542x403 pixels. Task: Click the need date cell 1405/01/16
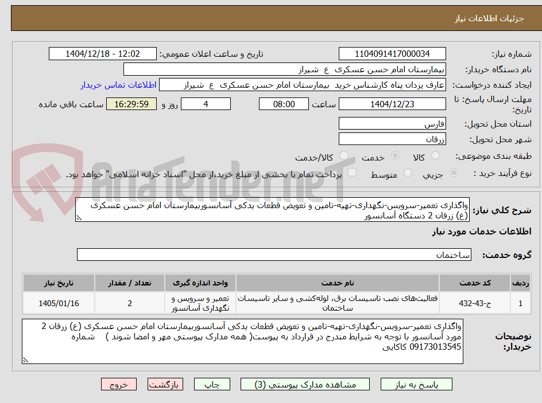59,303
